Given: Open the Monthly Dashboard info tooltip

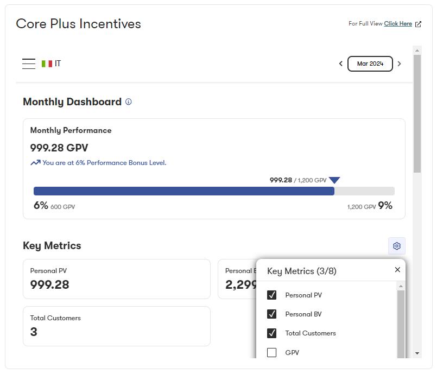Looking at the screenshot, I should pyautogui.click(x=128, y=102).
